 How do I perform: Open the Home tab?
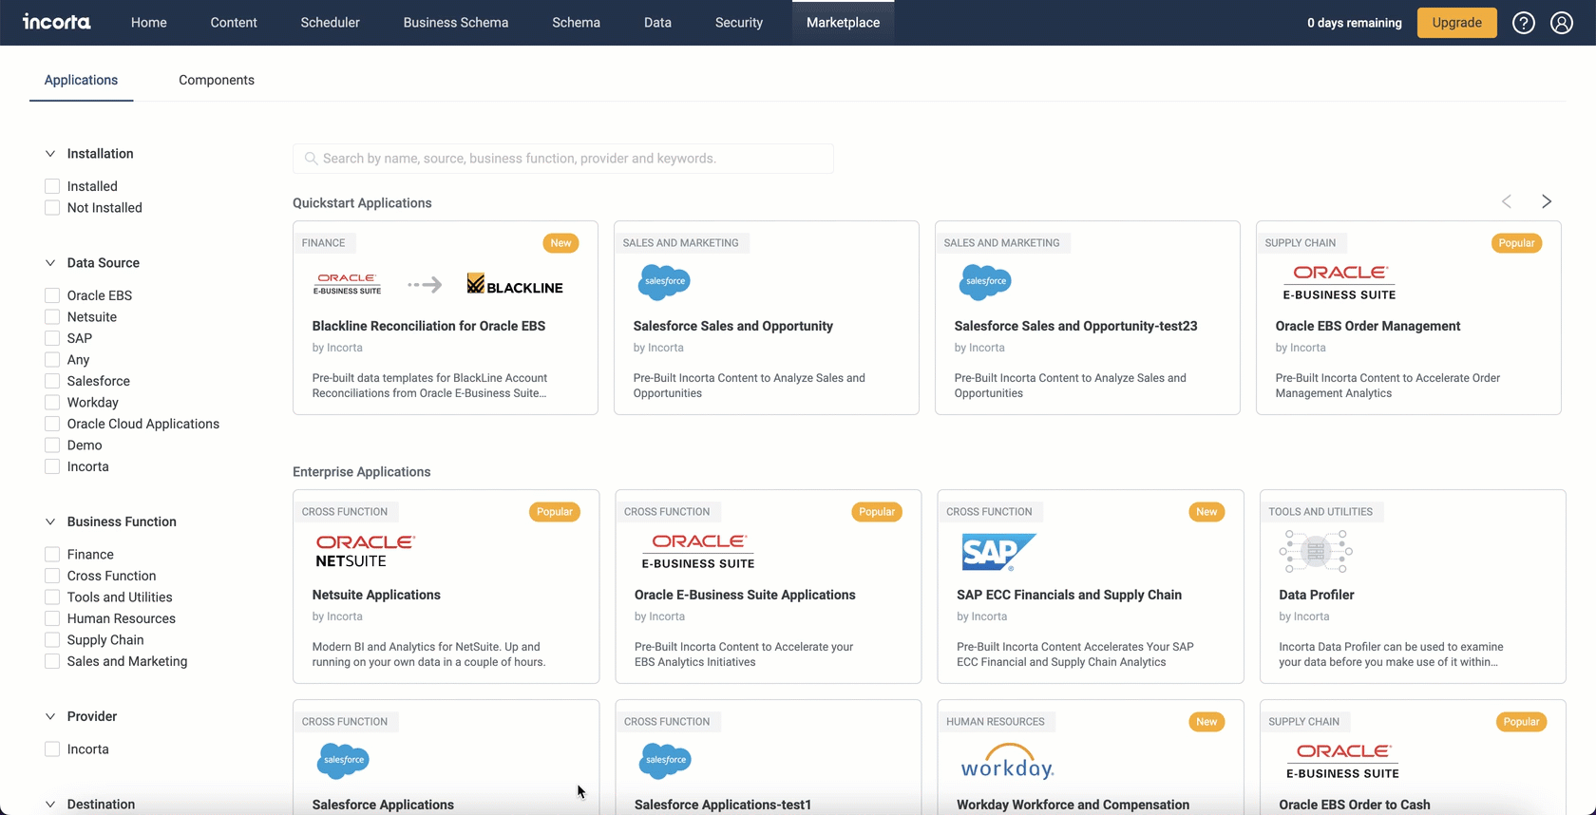pyautogui.click(x=149, y=23)
